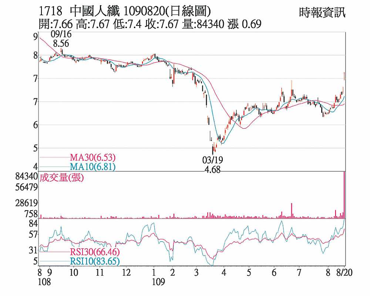Select the MA30(6.53) legend entry
370x296 pixels.
[92, 157]
